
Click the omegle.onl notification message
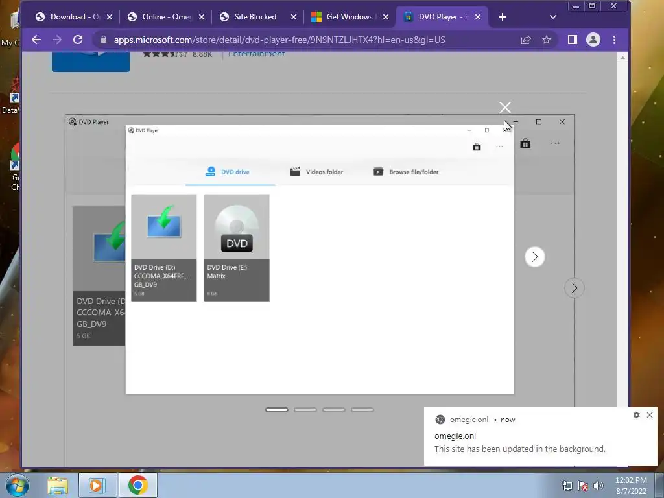pyautogui.click(x=520, y=449)
